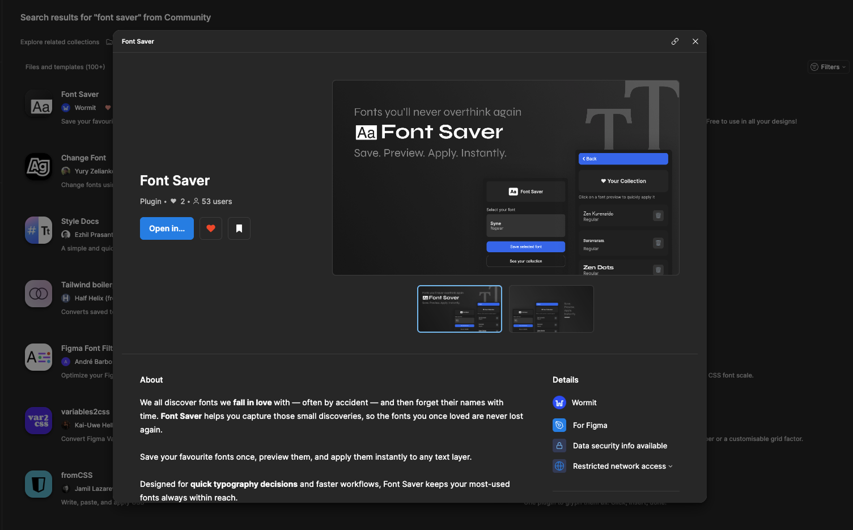Screen dimensions: 853x530
Task: Click the large Font Saver preview image
Action: (x=506, y=177)
